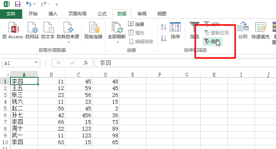Import data 自 Access
Viewport: 276px width, 149px height.
coord(13,30)
